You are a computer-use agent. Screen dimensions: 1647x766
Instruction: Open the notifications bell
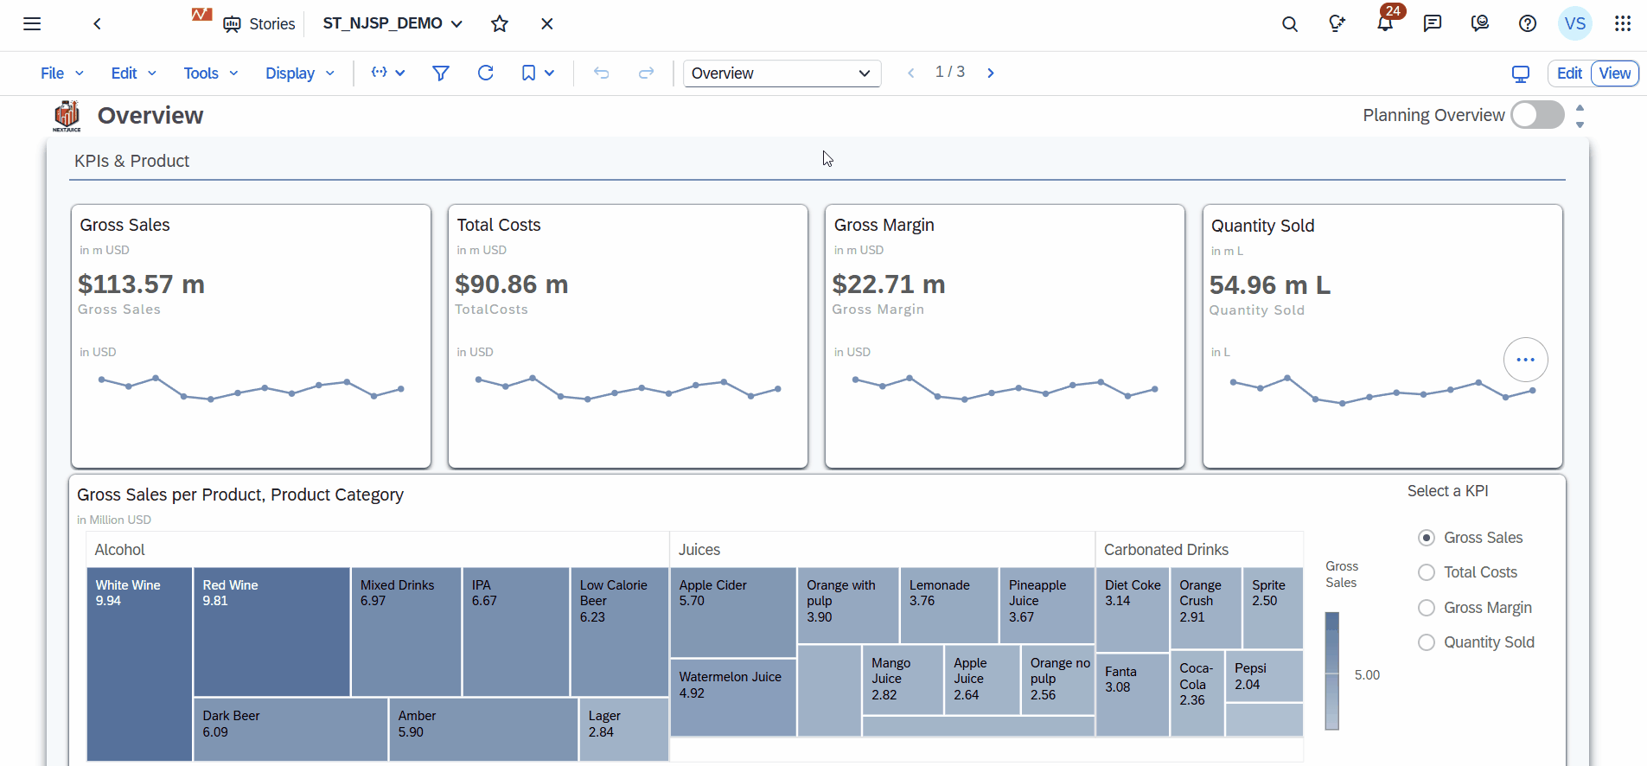click(1385, 24)
